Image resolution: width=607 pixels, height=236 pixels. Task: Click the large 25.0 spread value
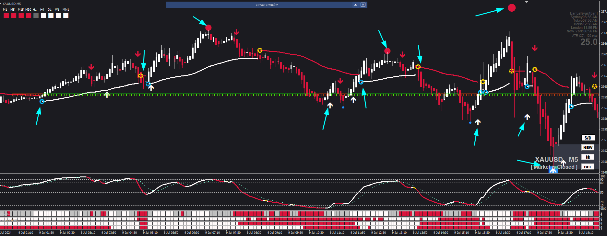[589, 42]
